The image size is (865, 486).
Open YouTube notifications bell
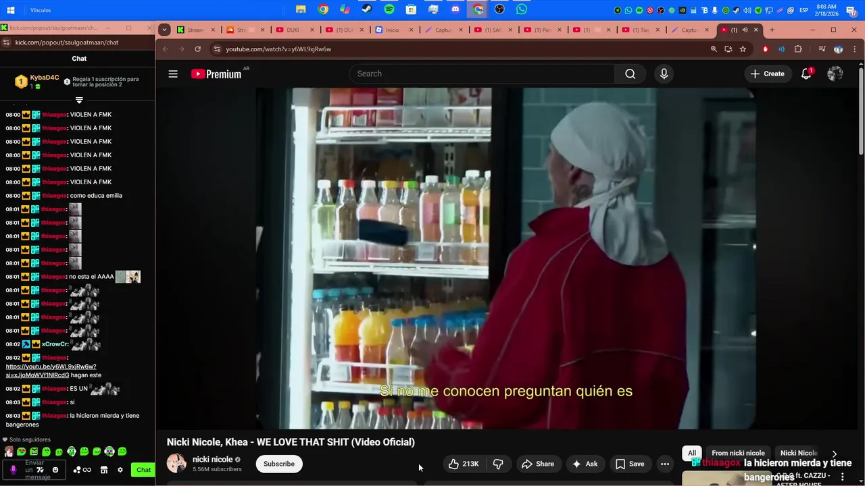(x=806, y=74)
